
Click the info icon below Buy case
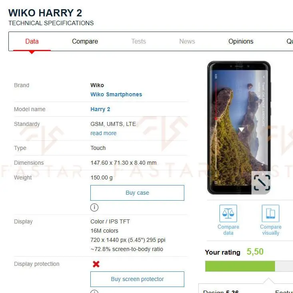[x=94, y=207]
